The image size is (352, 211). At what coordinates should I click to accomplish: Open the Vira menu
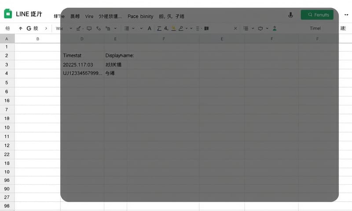coord(89,16)
